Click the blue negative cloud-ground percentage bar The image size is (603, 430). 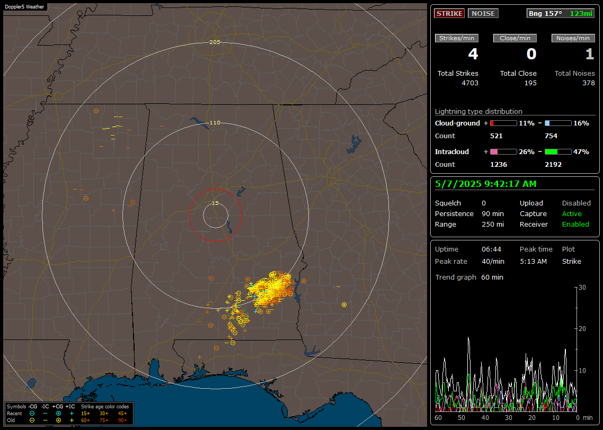click(x=558, y=123)
